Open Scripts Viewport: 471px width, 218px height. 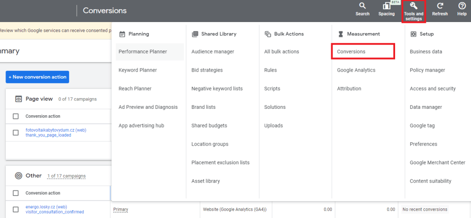(x=272, y=89)
